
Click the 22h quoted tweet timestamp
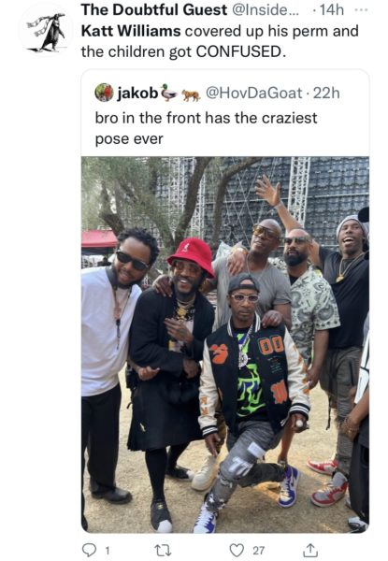point(326,93)
